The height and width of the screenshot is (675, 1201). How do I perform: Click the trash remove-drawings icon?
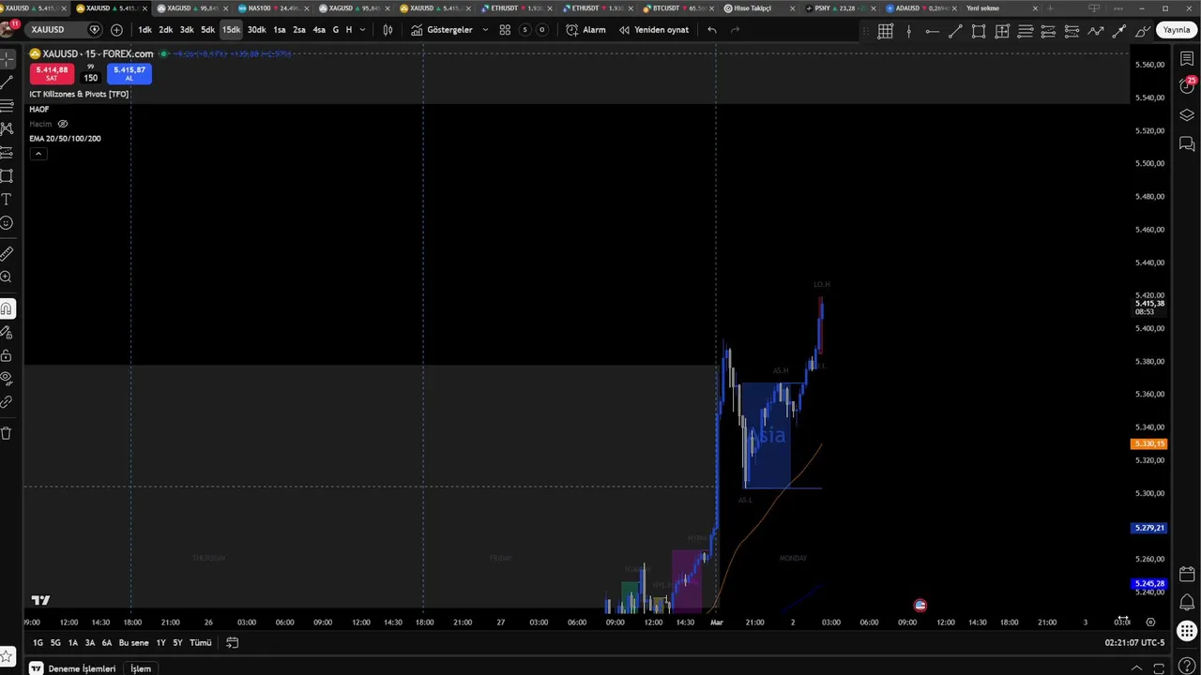click(7, 433)
